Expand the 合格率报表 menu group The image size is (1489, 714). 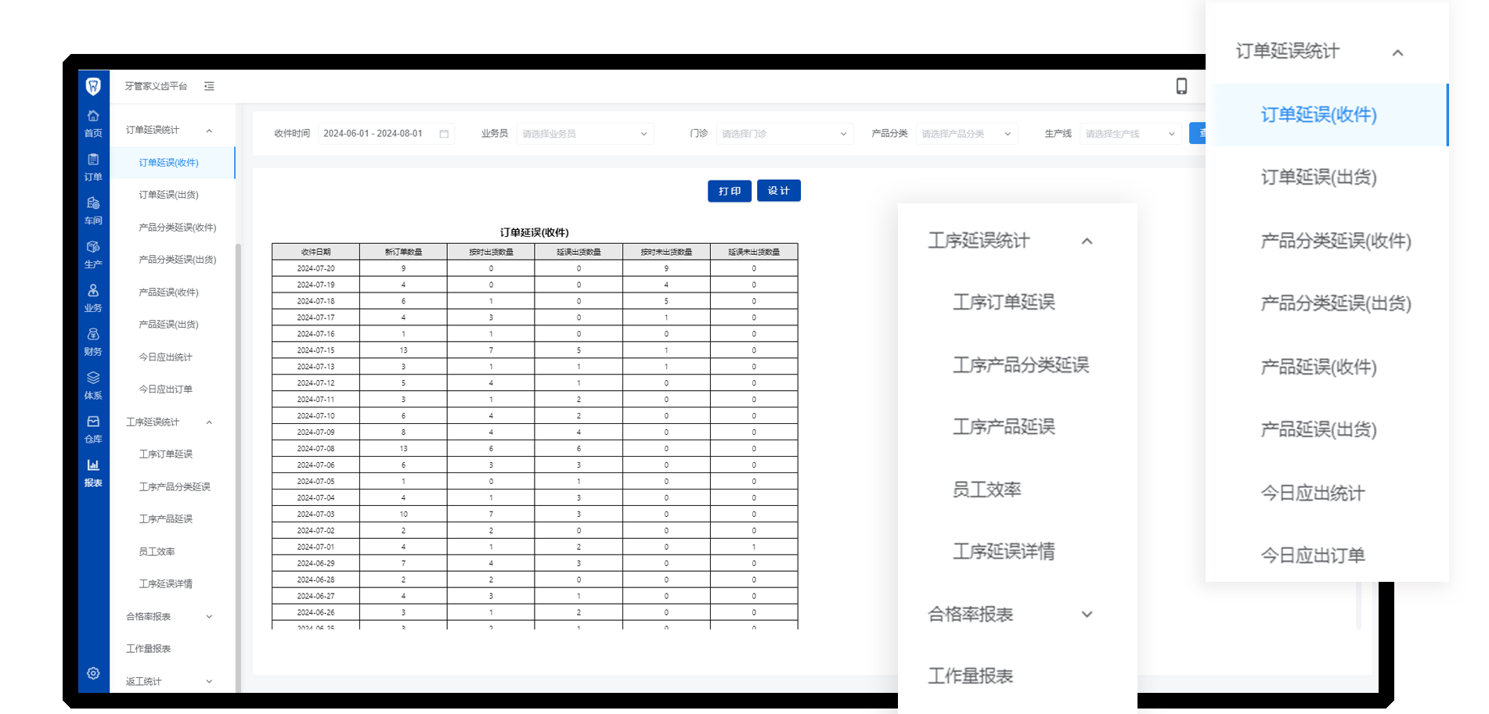pyautogui.click(x=169, y=616)
